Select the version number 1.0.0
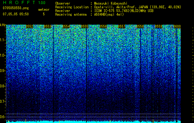This screenshot has height=123, width=194. tap(42, 3)
